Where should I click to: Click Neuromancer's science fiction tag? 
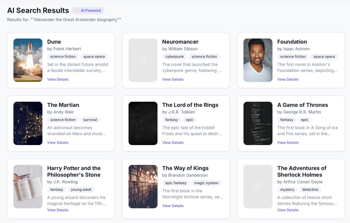click(x=204, y=57)
